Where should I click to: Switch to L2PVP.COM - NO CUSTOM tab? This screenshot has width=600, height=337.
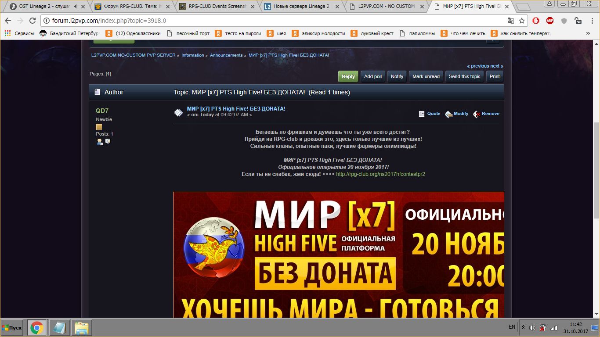(x=386, y=7)
